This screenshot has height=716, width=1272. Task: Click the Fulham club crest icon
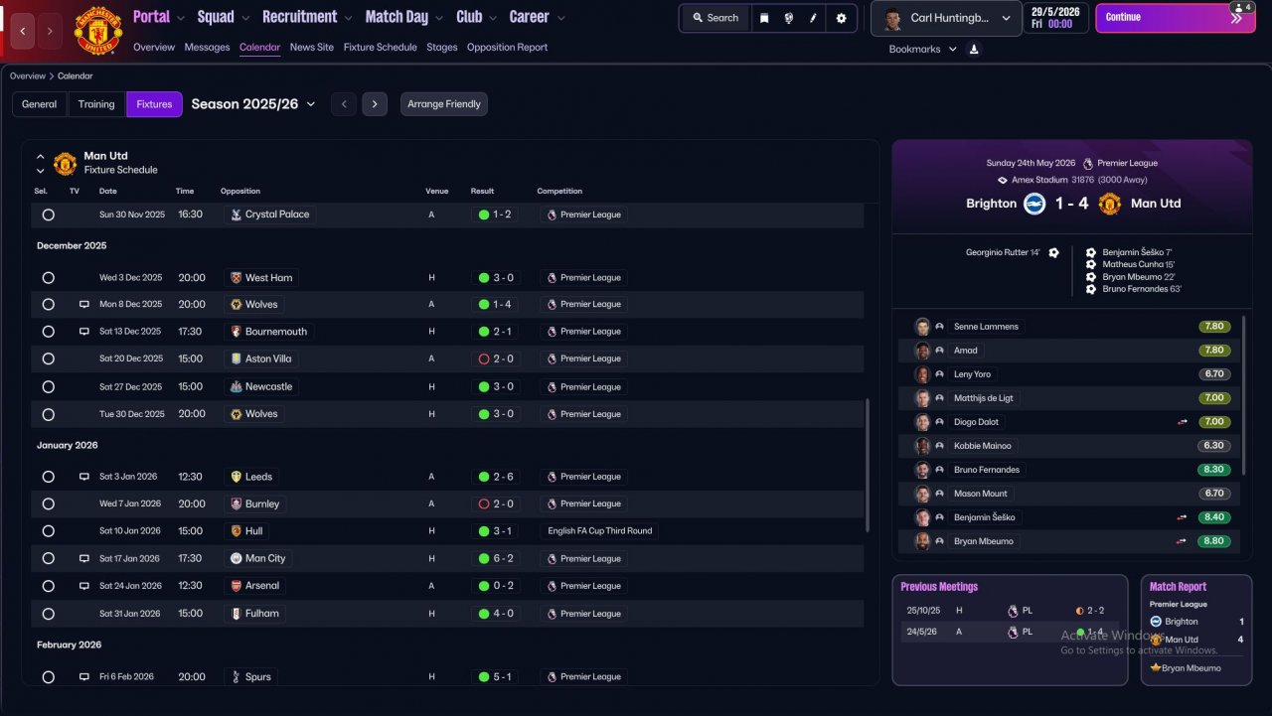pyautogui.click(x=237, y=614)
